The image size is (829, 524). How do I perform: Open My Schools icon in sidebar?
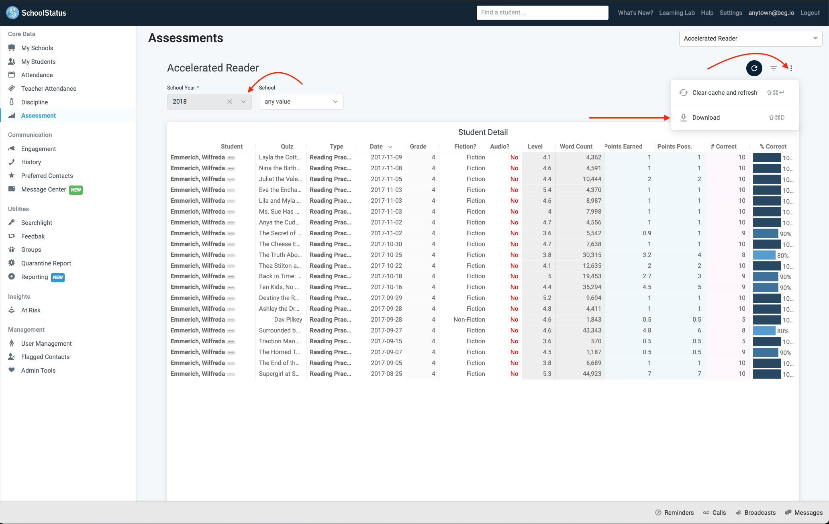tap(12, 48)
